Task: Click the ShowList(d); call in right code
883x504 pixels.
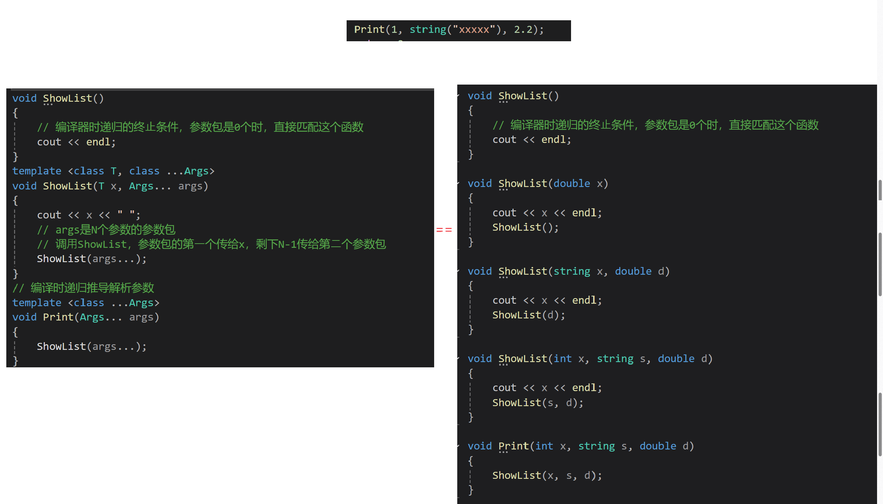Action: (528, 315)
